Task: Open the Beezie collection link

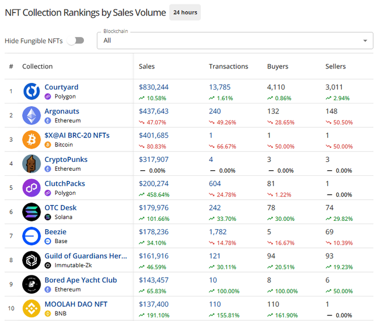Action: [56, 231]
